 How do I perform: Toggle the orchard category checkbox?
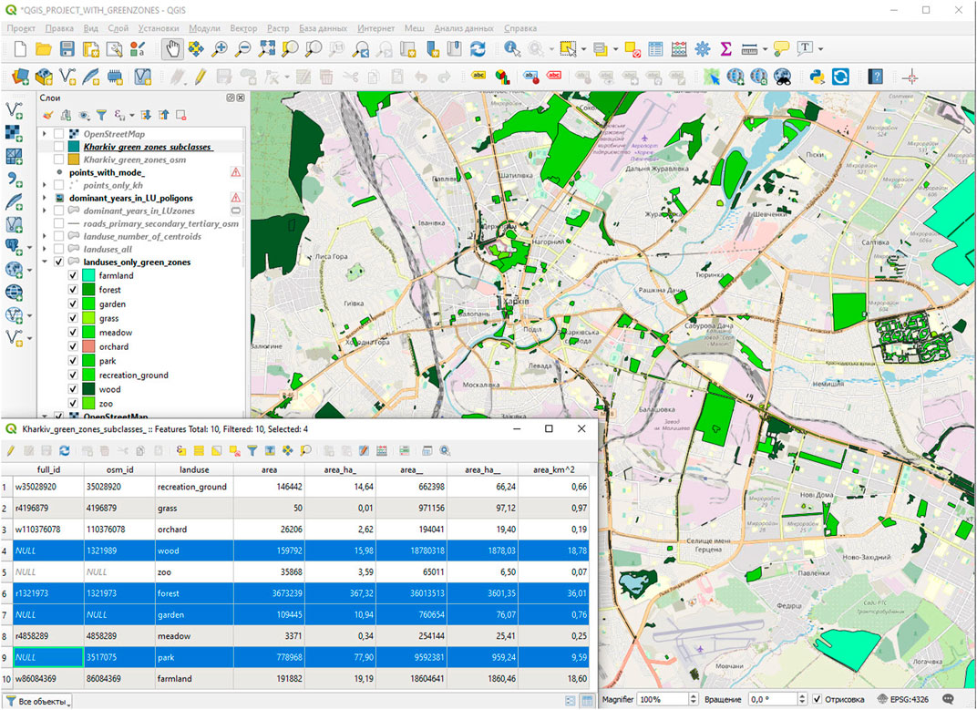point(73,347)
